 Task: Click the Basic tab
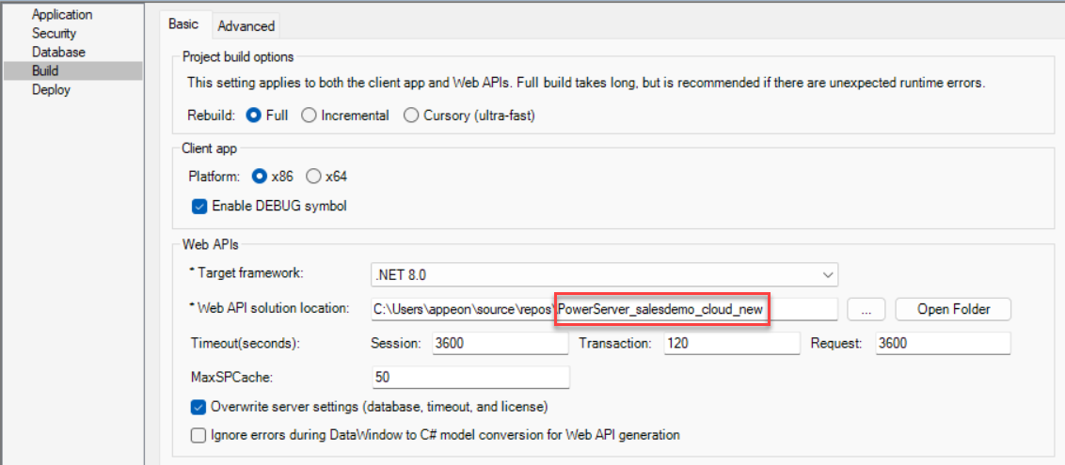tap(183, 25)
